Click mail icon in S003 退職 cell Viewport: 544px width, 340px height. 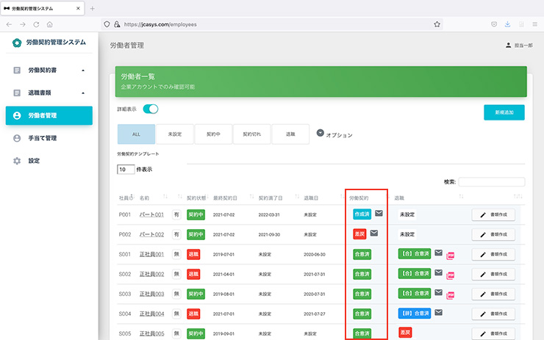[439, 292]
